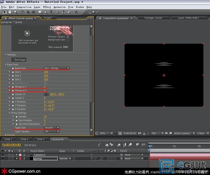Select the Pan Behind tool
210x175 pixels.
[34, 12]
